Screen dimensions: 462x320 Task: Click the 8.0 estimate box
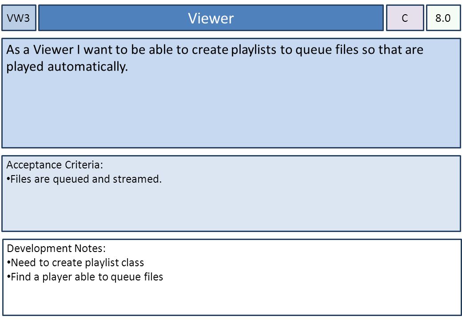click(x=443, y=18)
